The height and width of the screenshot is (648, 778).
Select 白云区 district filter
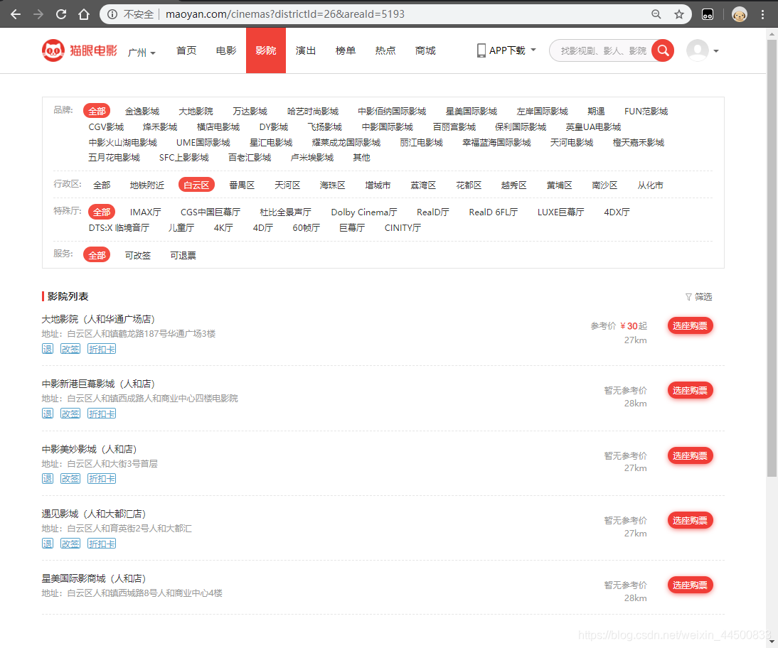[x=196, y=185]
